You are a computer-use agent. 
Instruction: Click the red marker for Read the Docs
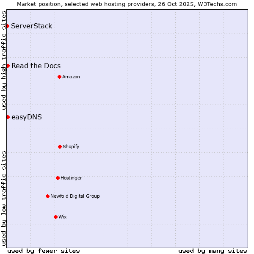click(x=8, y=66)
